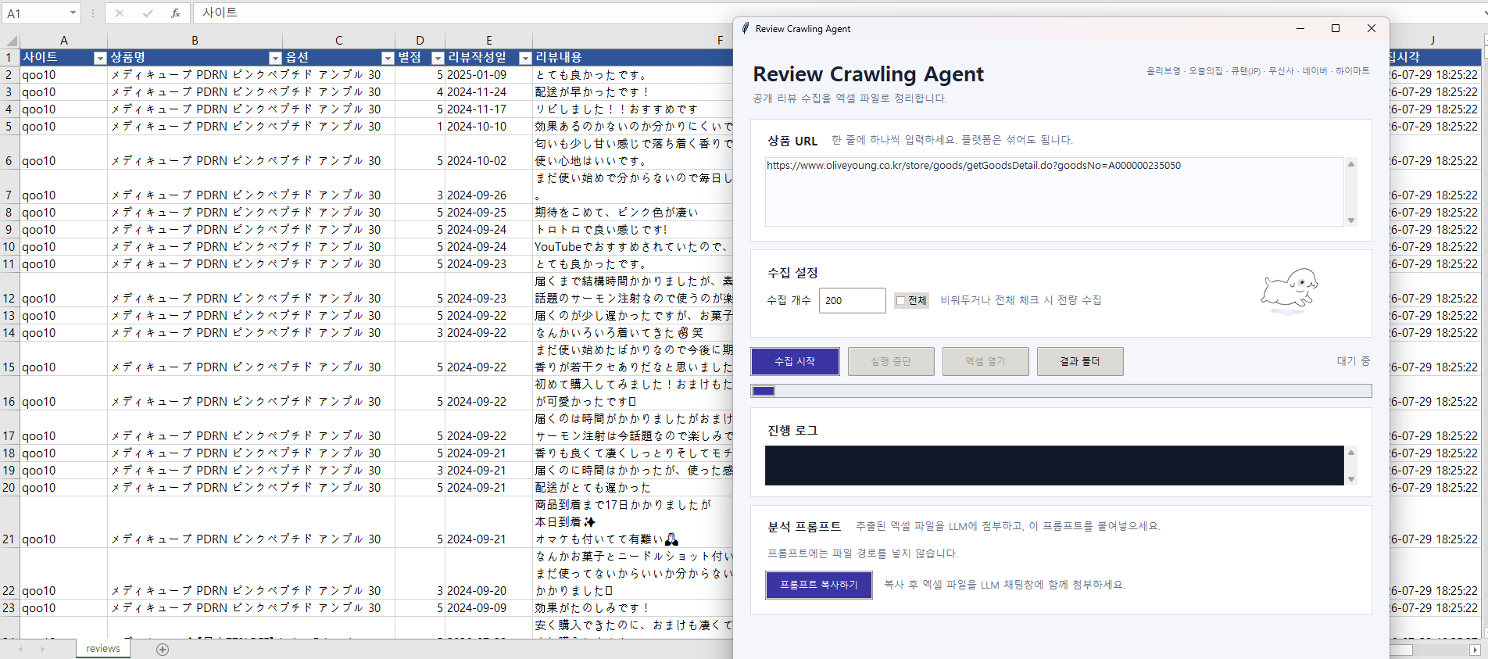Toggle the 전체 checkbox in 수집 설정

pos(900,300)
